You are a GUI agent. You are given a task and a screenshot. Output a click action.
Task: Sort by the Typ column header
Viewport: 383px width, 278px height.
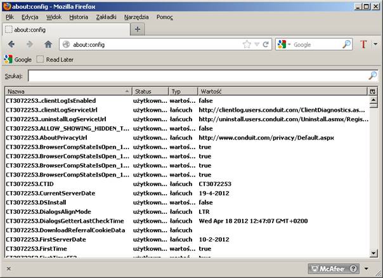point(183,91)
